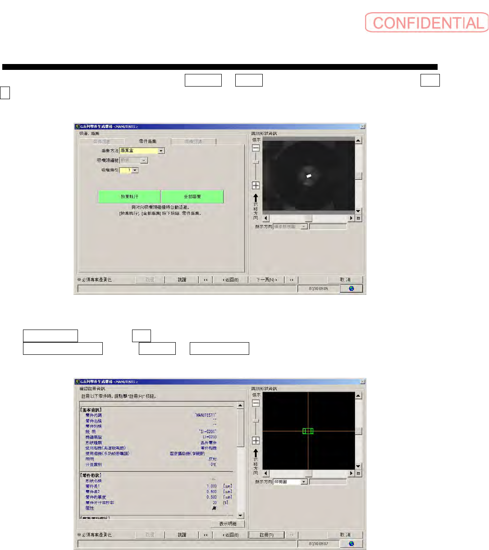Click « first-page button in registration confirmation window
489x550 pixels.
click(206, 535)
